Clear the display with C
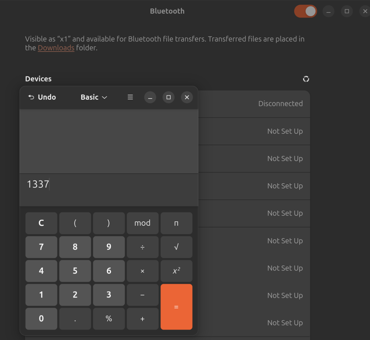Screen dimensions: 370x340 41,223
